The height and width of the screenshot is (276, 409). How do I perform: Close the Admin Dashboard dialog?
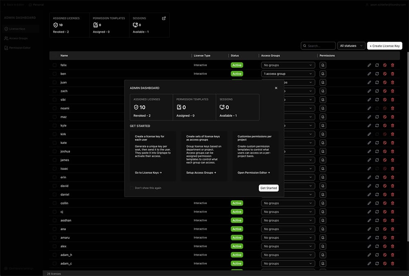click(x=276, y=88)
